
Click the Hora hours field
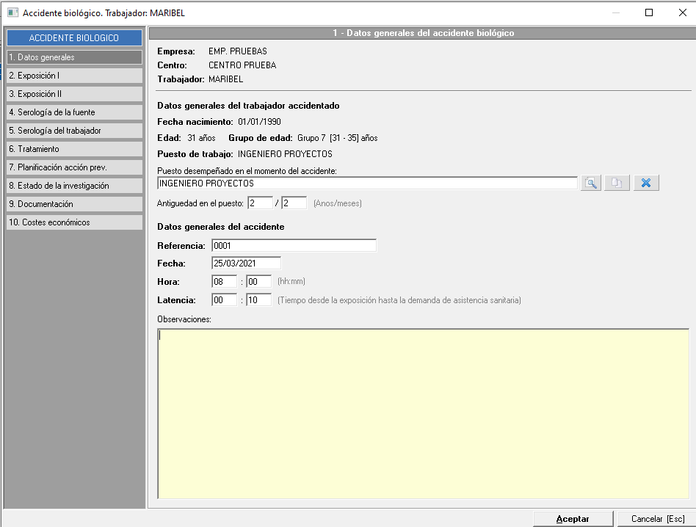pos(224,282)
